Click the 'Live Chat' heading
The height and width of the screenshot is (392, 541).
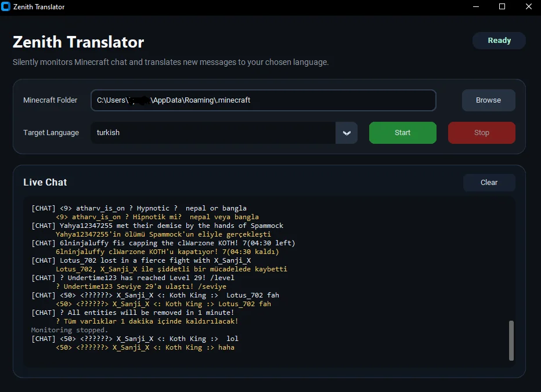(45, 183)
